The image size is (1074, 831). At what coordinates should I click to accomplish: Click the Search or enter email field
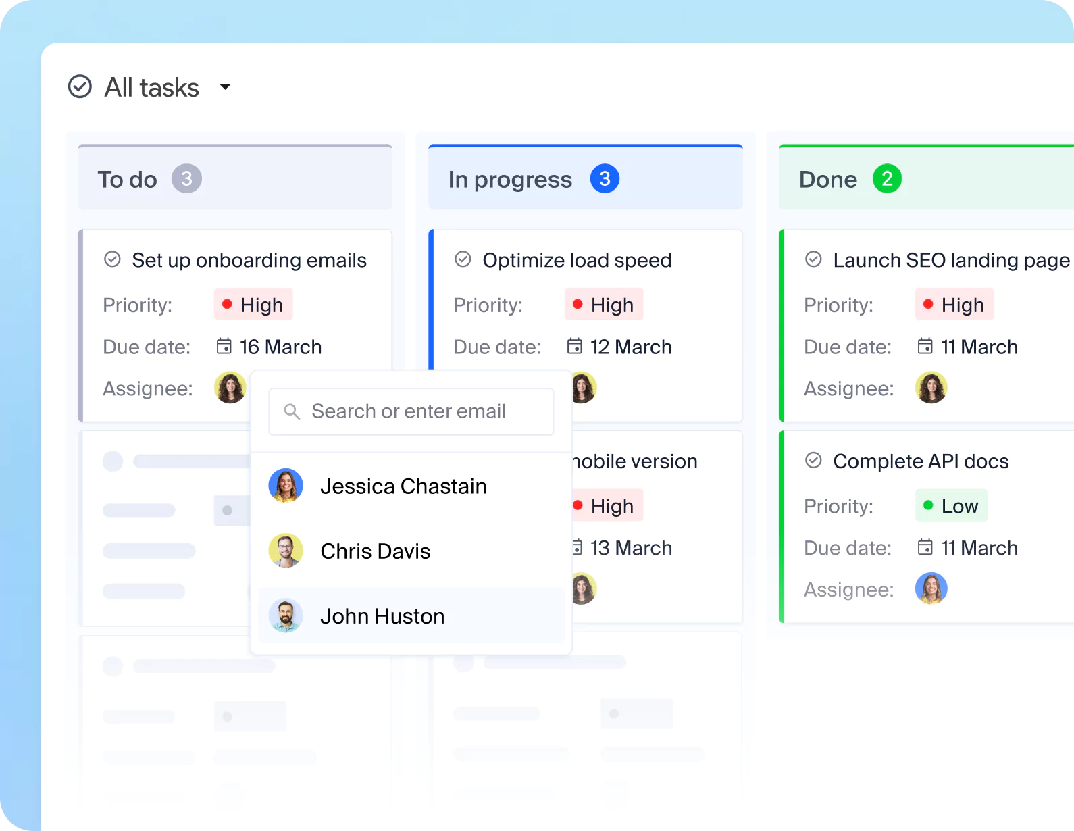411,411
